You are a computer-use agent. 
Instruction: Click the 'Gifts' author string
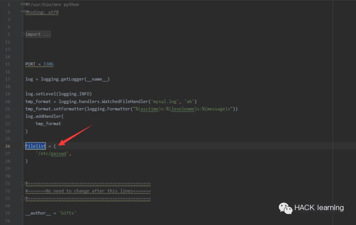(68, 213)
